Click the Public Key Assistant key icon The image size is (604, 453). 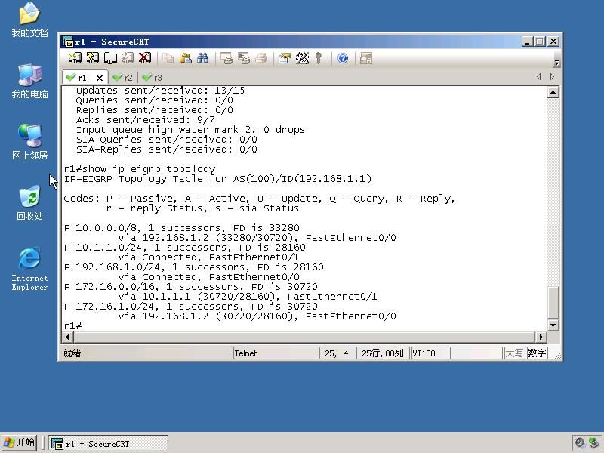click(318, 58)
